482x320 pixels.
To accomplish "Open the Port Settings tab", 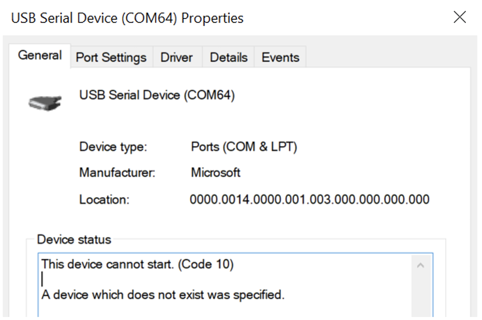I will click(x=111, y=57).
